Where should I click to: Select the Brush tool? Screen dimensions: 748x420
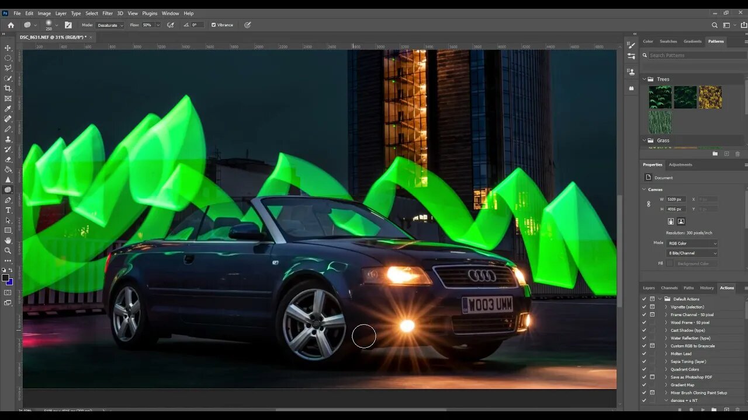click(x=8, y=129)
